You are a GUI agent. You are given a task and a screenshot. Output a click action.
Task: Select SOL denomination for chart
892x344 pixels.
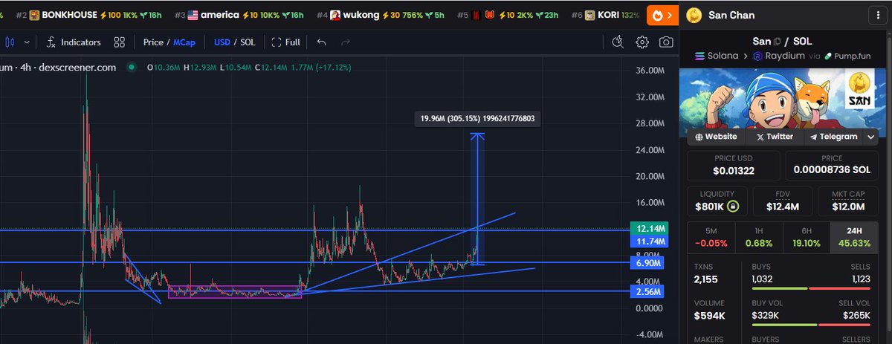coord(248,42)
